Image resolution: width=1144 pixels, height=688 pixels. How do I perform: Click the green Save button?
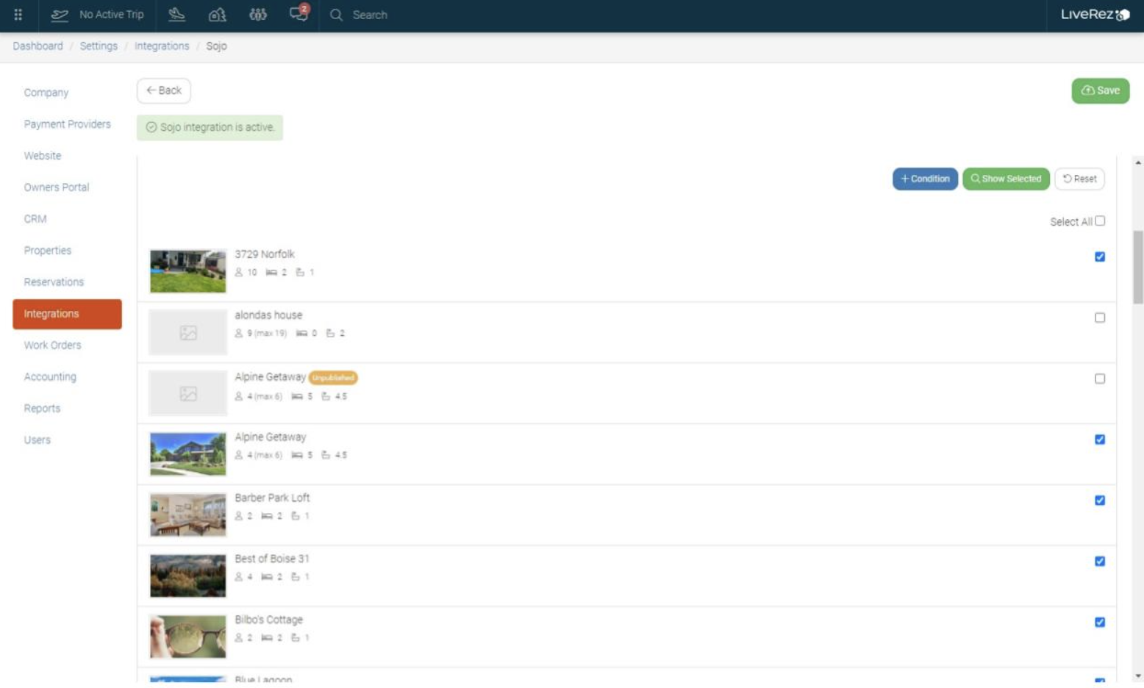[x=1100, y=90]
